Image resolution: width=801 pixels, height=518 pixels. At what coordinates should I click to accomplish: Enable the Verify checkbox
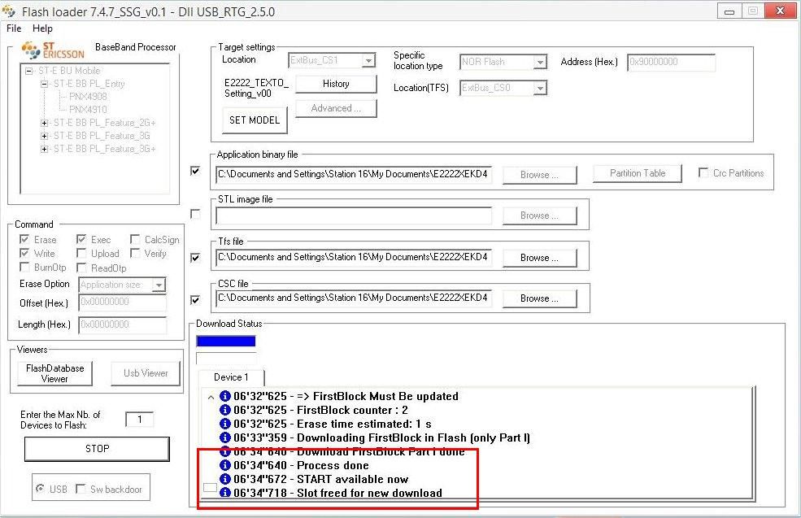coord(135,253)
